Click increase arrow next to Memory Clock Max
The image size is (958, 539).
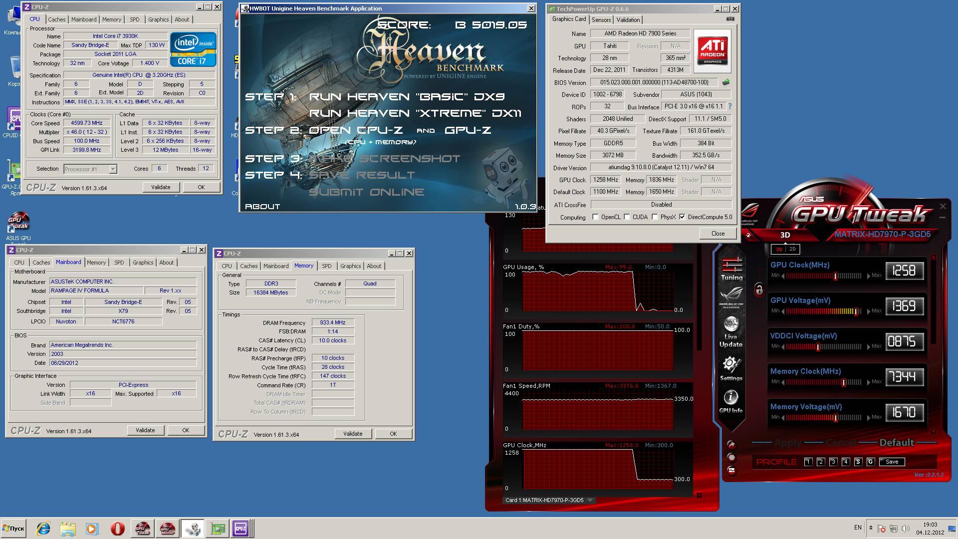tap(869, 382)
